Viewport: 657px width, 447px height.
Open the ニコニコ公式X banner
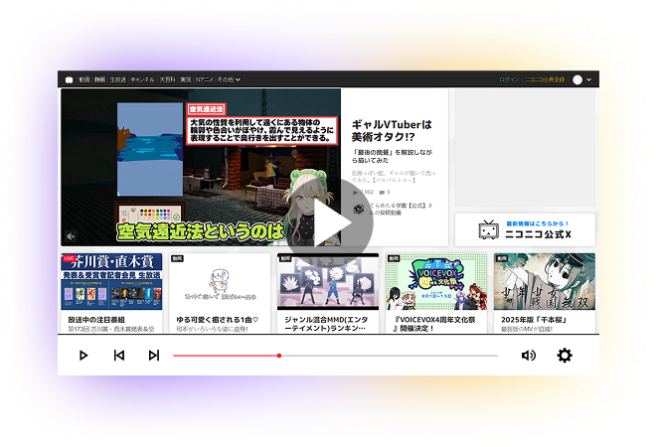525,229
